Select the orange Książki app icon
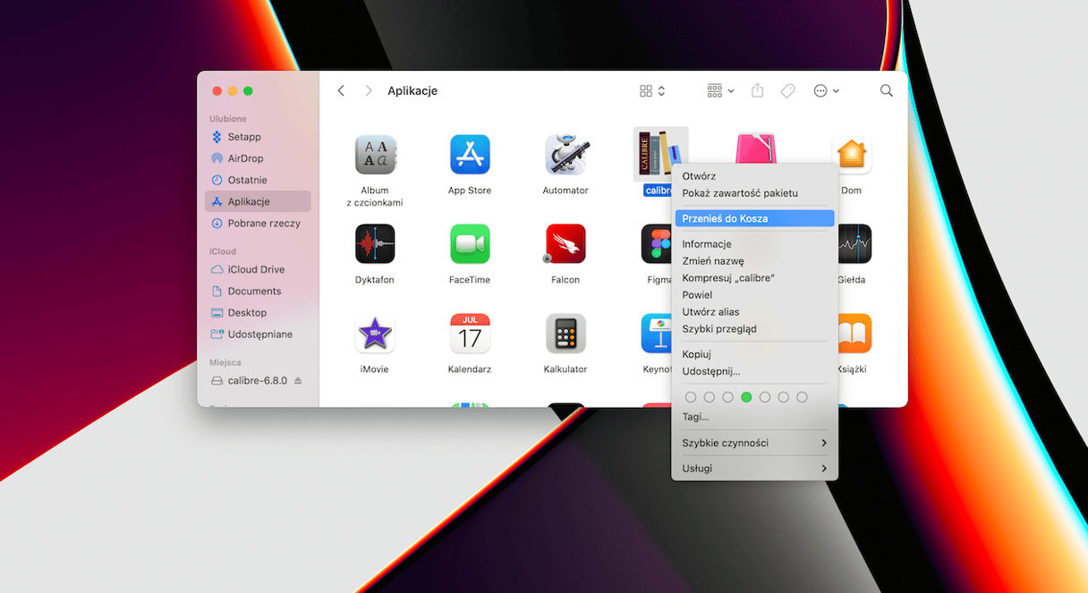 (x=854, y=334)
